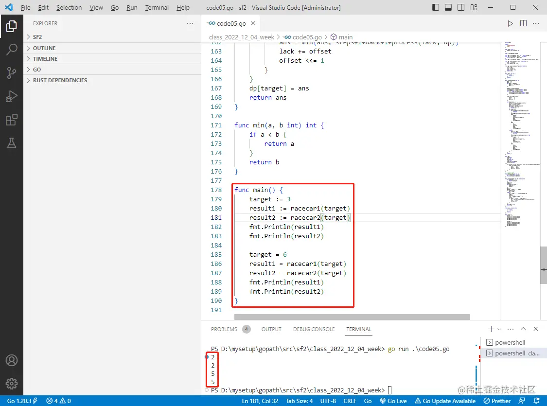The width and height of the screenshot is (547, 406).
Task: Open notifications bell in status bar
Action: 536,401
